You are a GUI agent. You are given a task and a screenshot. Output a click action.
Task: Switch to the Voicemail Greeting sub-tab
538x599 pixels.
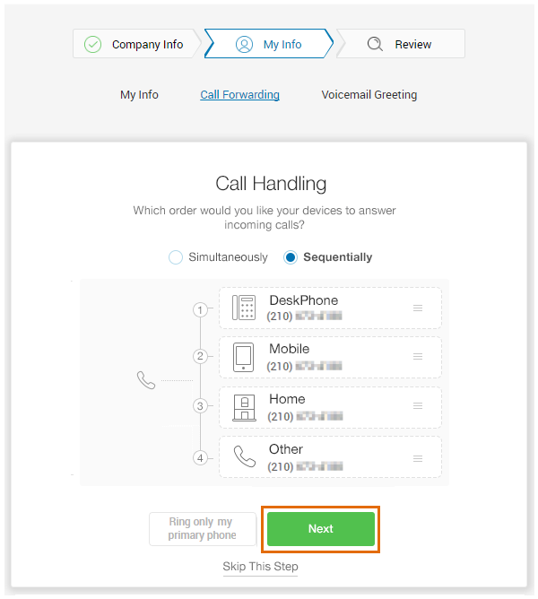pyautogui.click(x=369, y=94)
